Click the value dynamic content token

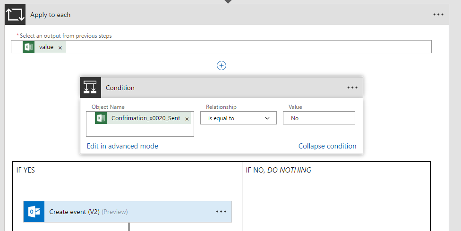point(46,47)
